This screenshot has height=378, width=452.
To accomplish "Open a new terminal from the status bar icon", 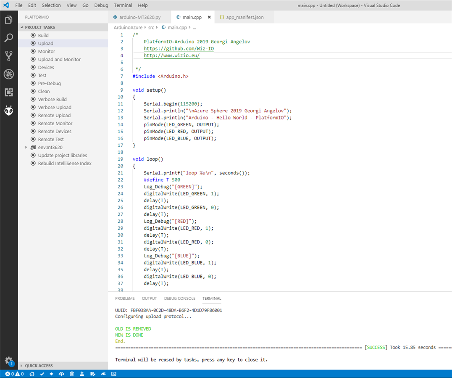I will pyautogui.click(x=113, y=374).
